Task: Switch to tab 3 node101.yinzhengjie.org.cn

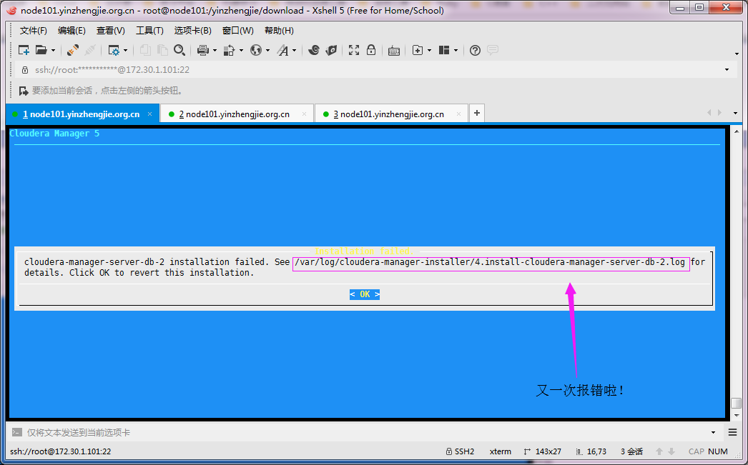Action: (391, 114)
